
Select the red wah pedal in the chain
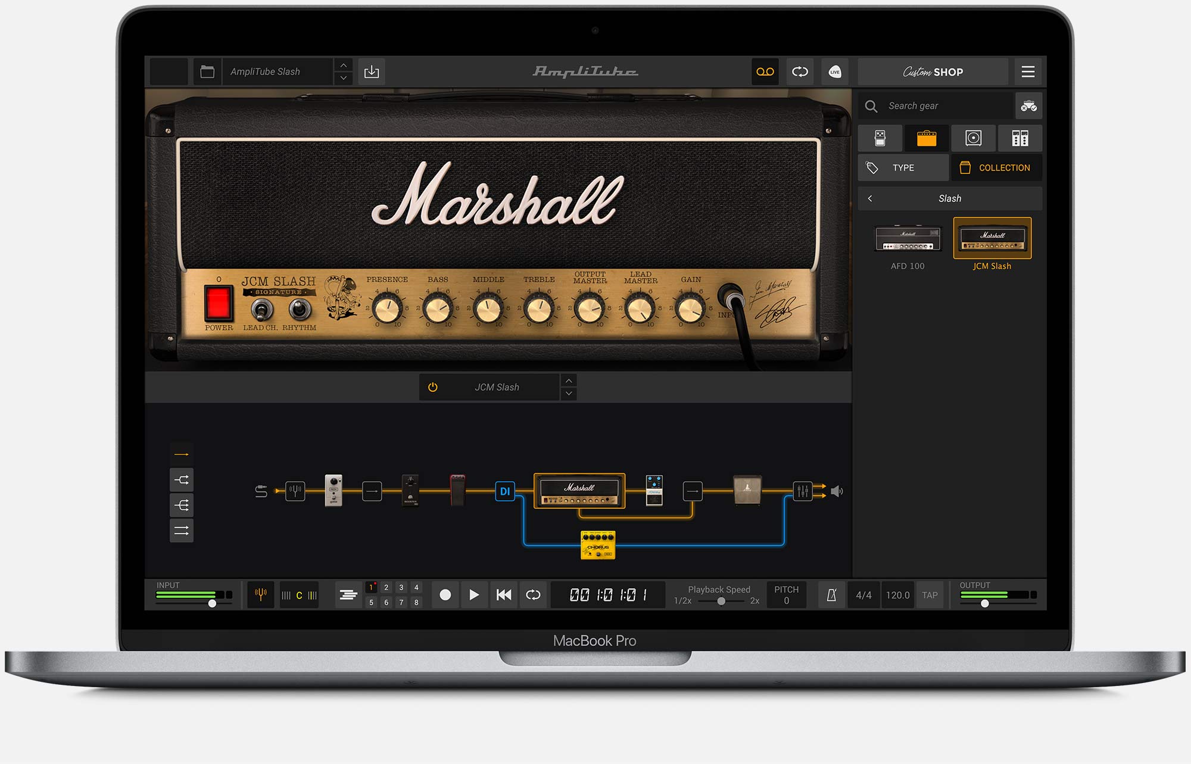(457, 490)
